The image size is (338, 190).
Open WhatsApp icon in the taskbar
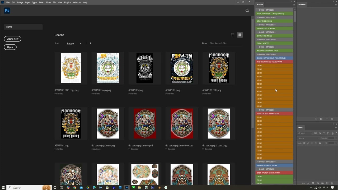point(166,188)
